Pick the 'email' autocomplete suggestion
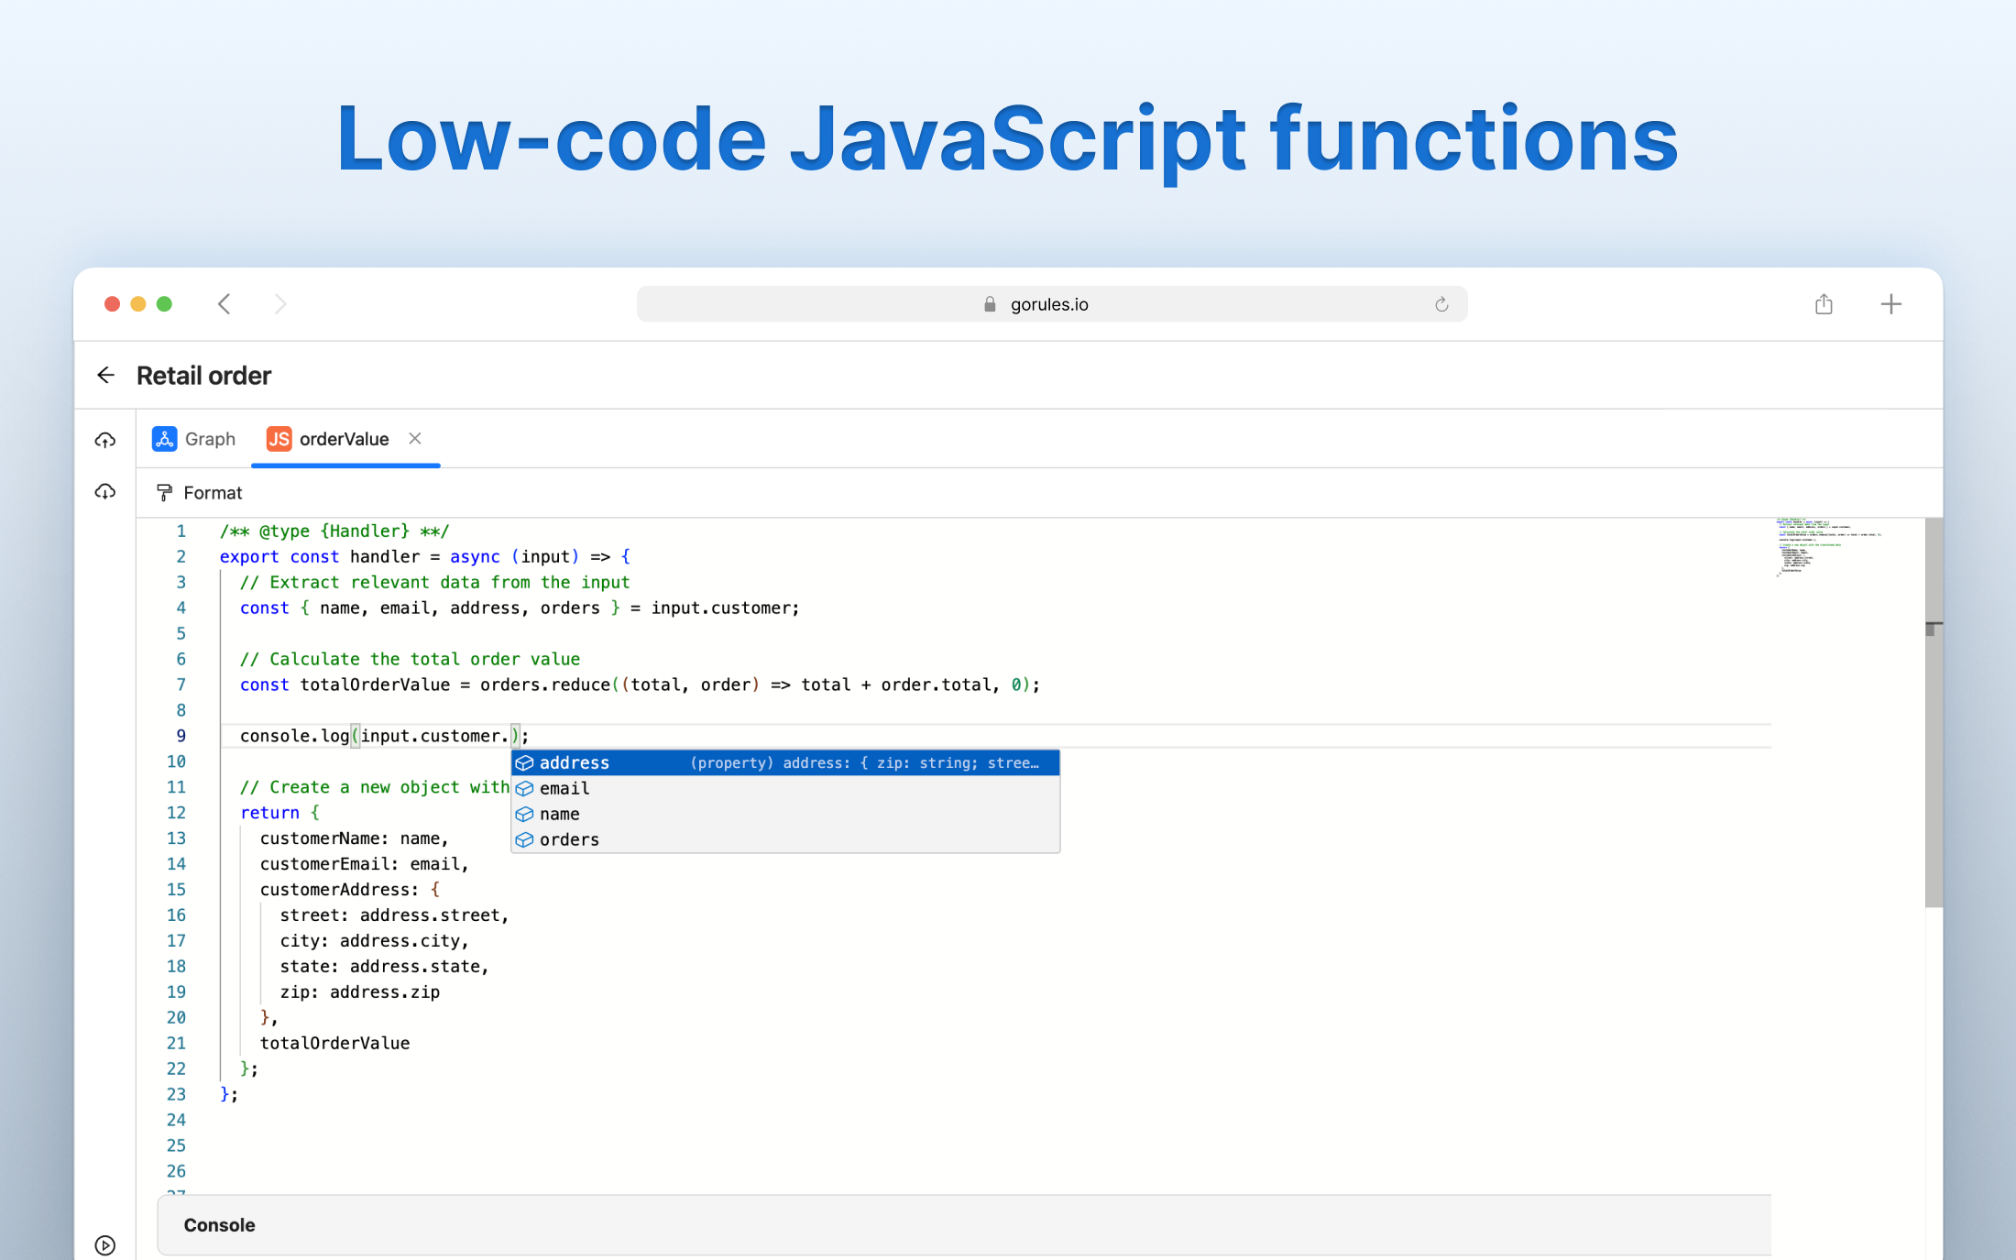The height and width of the screenshot is (1260, 2016). pos(564,788)
